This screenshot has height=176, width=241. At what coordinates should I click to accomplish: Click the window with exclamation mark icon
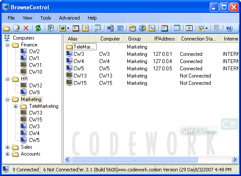tap(177, 28)
